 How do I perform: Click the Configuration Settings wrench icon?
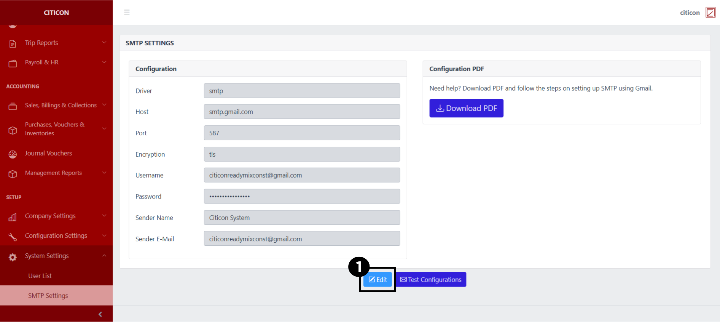pyautogui.click(x=13, y=237)
